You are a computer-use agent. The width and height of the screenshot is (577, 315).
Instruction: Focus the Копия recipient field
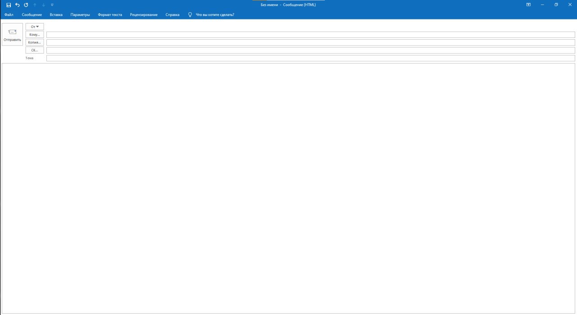(311, 42)
